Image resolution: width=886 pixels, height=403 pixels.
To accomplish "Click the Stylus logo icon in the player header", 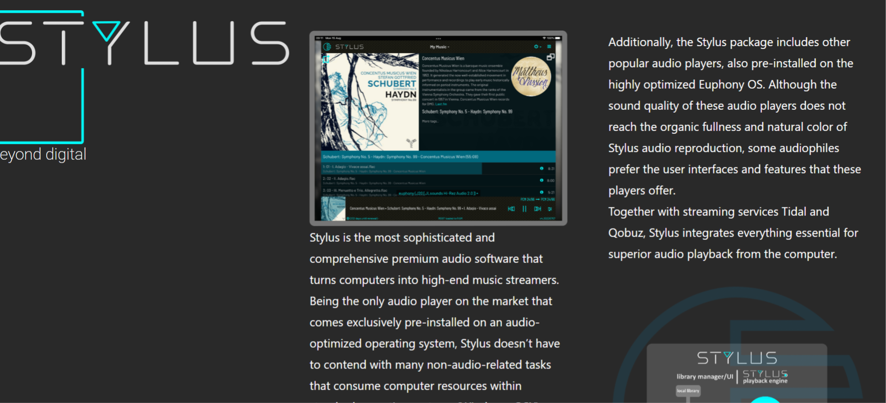I will click(x=327, y=47).
